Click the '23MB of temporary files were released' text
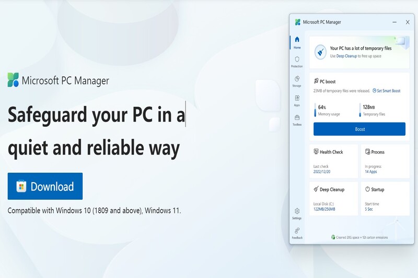 (x=342, y=91)
